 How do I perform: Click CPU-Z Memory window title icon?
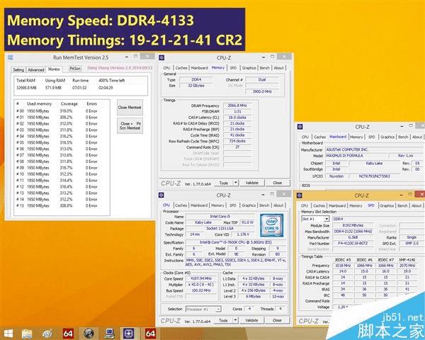pyautogui.click(x=161, y=57)
